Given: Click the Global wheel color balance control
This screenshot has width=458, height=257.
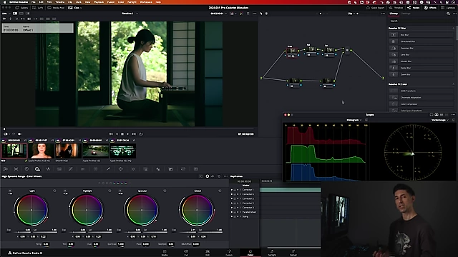Looking at the screenshot, I should pyautogui.click(x=197, y=210).
